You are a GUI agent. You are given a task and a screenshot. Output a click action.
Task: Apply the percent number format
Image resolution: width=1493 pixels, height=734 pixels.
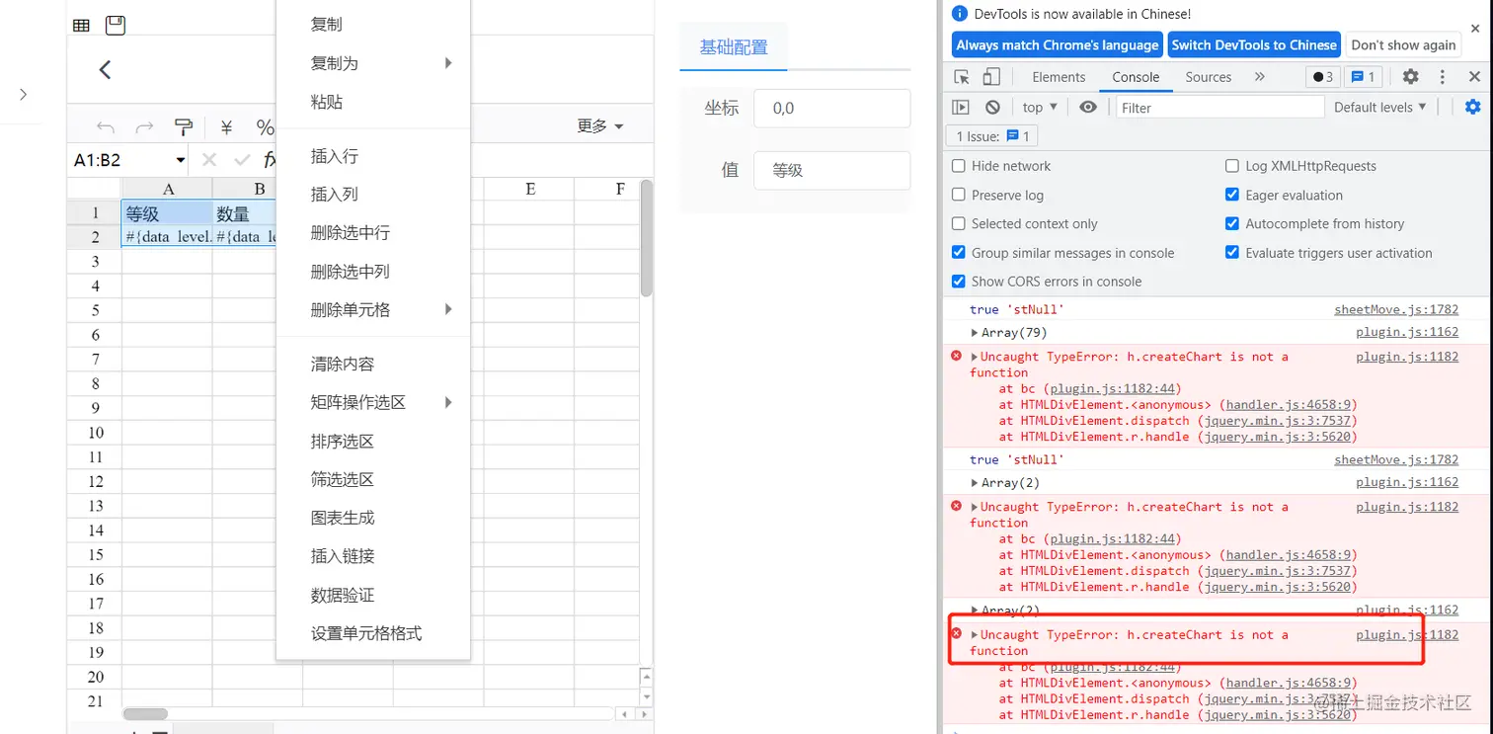[265, 126]
